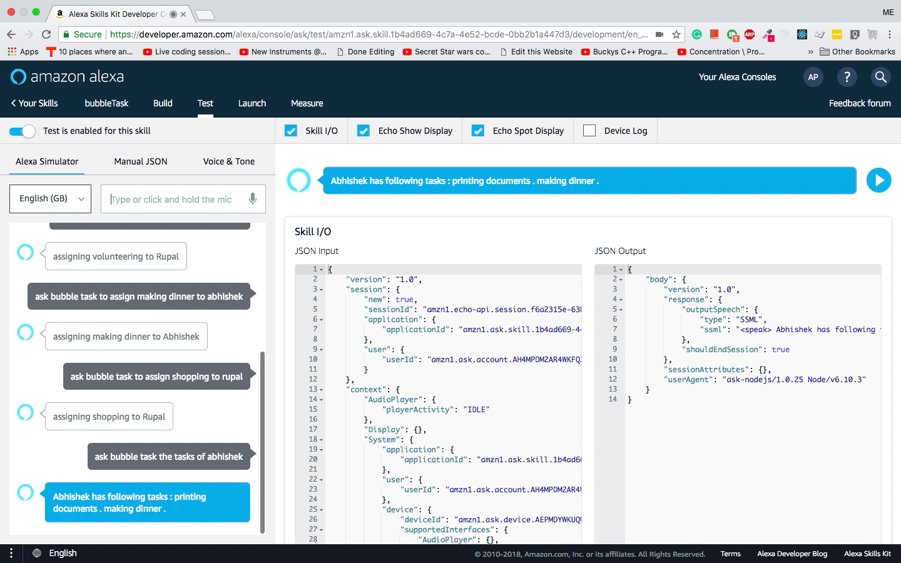Viewport: 901px width, 563px height.
Task: Go back in browser history
Action: 11,34
